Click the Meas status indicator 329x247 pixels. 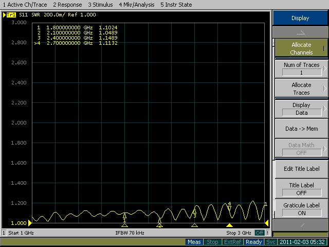194,242
